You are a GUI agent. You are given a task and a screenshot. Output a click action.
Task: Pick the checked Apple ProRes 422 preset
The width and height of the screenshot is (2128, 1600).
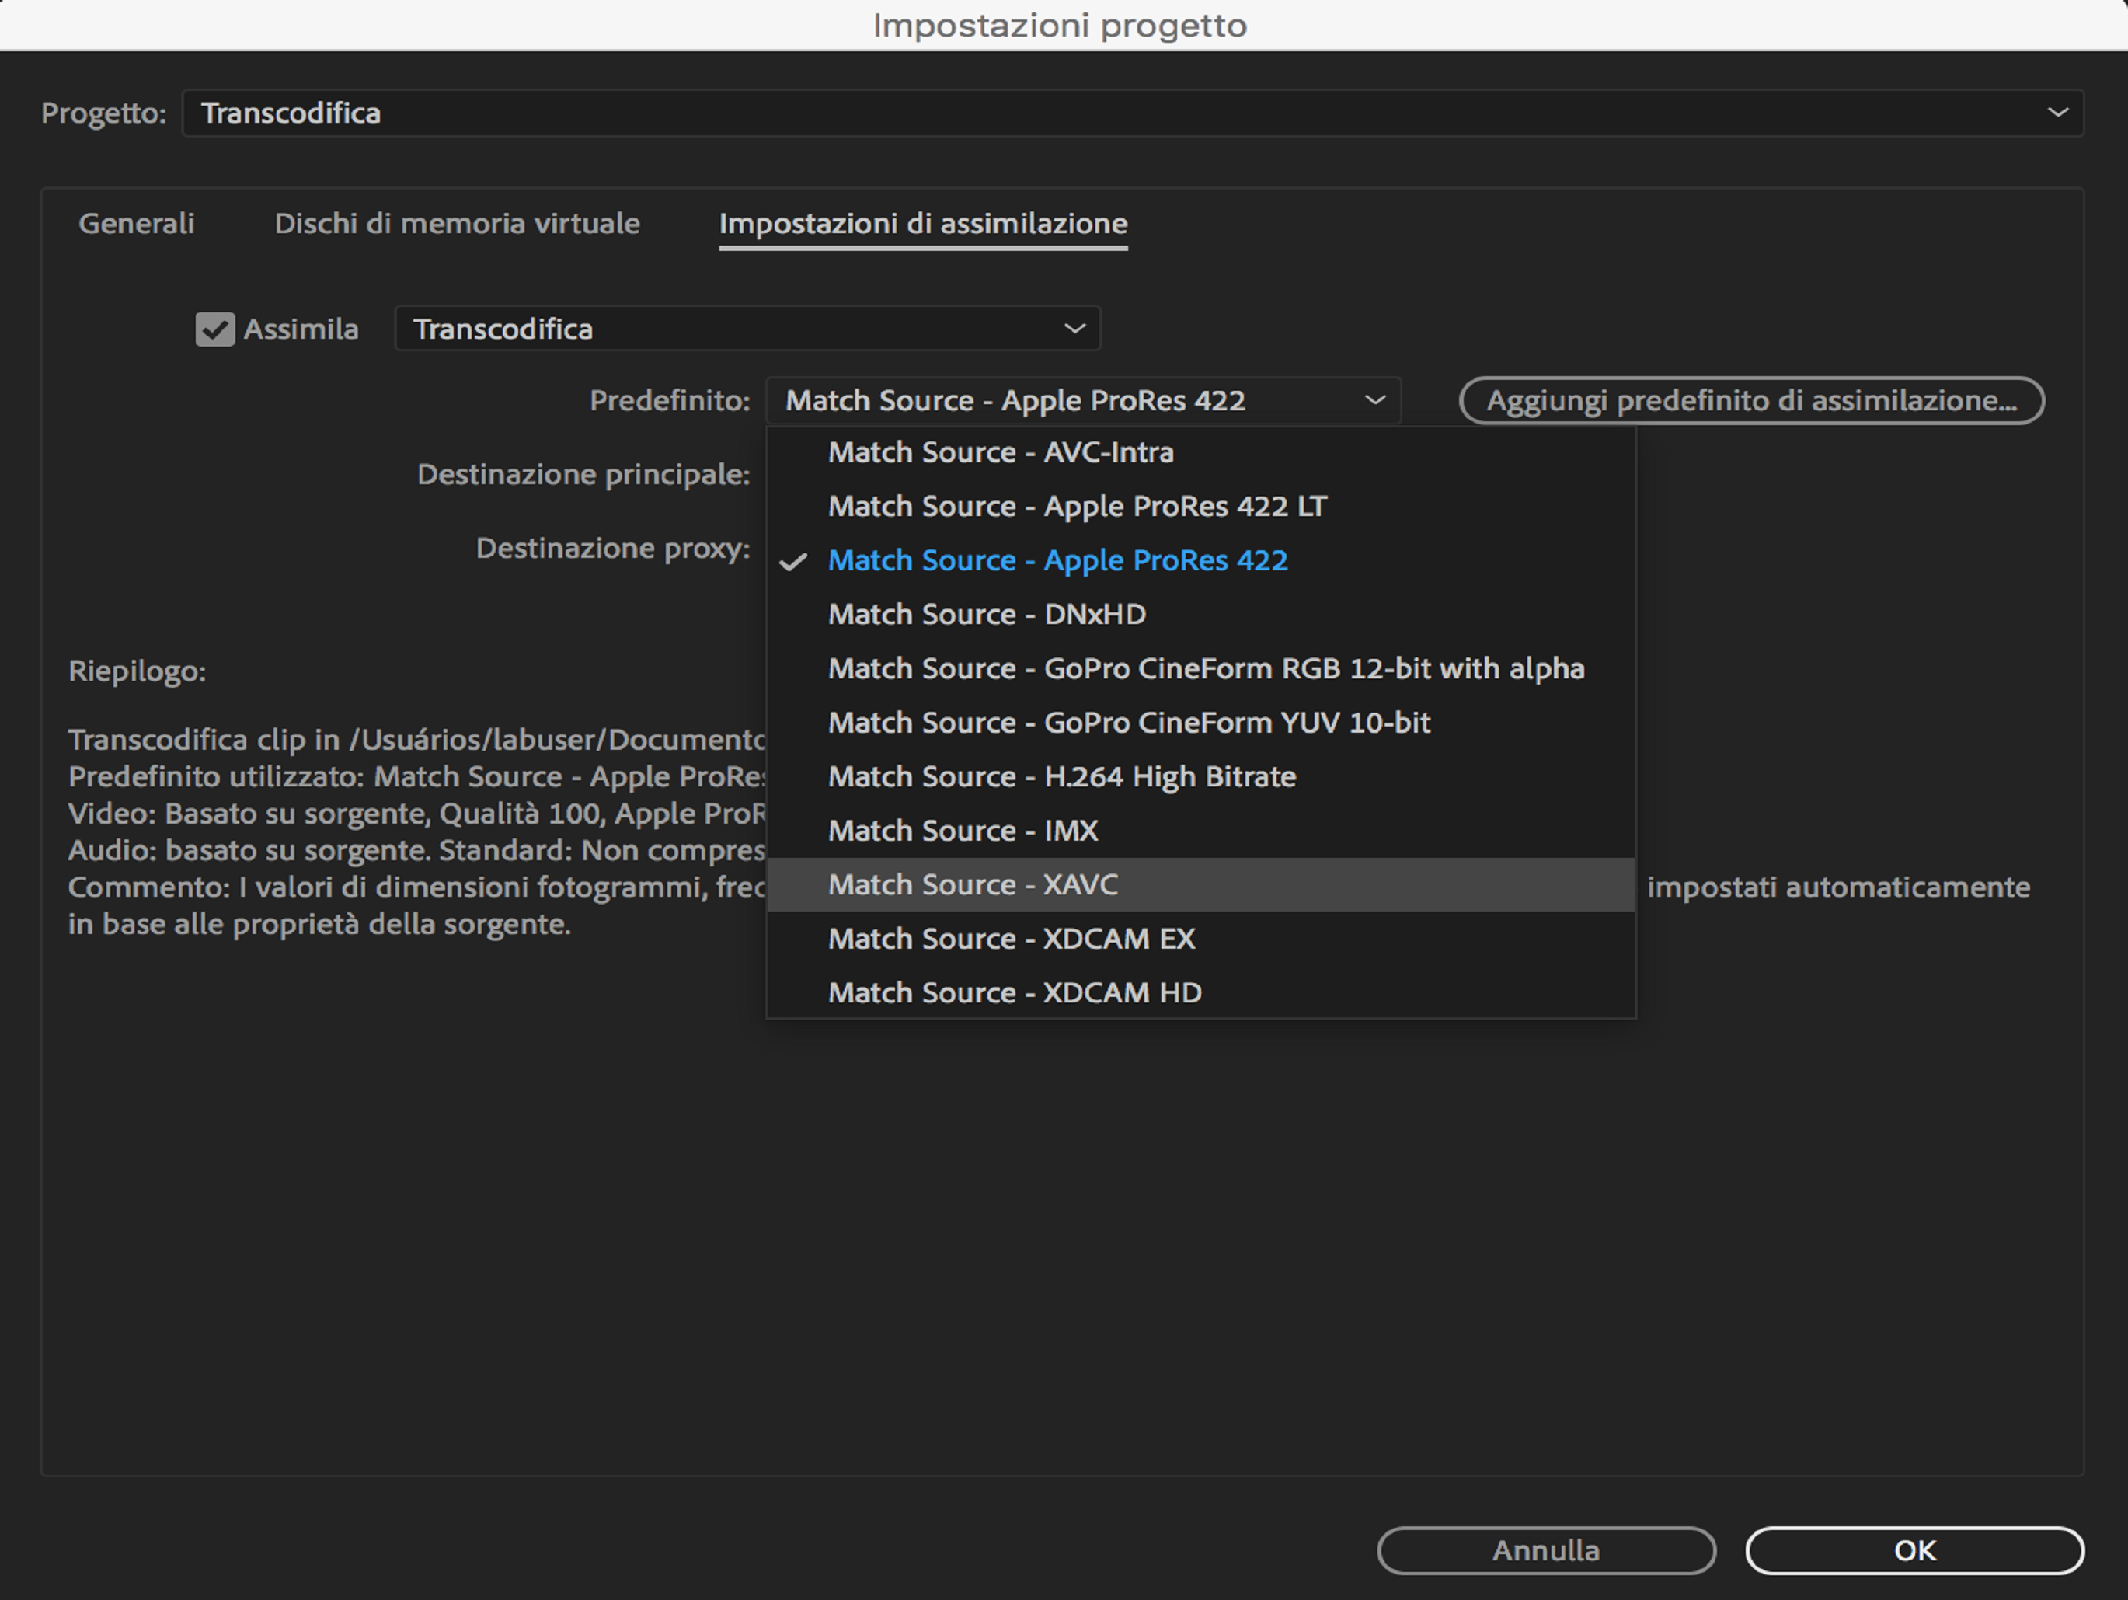1057,560
